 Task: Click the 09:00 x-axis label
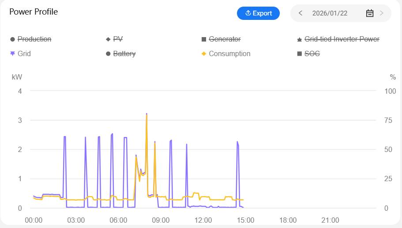pos(161,220)
